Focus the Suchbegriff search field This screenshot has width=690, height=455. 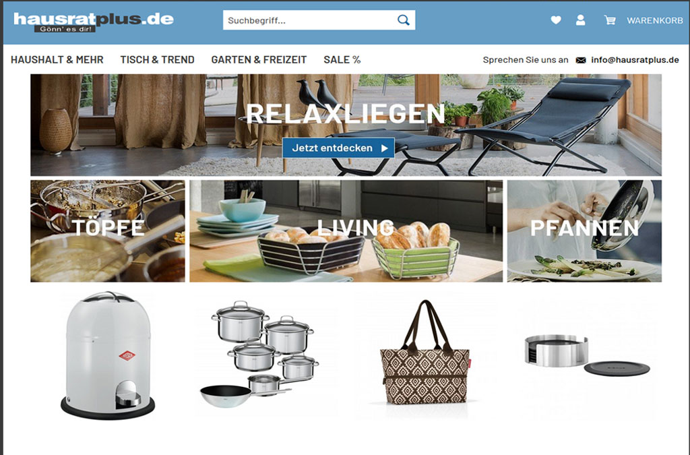[310, 20]
